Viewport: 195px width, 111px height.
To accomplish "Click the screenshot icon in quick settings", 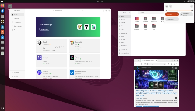I will (x=167, y=6).
